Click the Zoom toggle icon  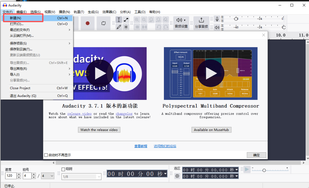[166, 20]
